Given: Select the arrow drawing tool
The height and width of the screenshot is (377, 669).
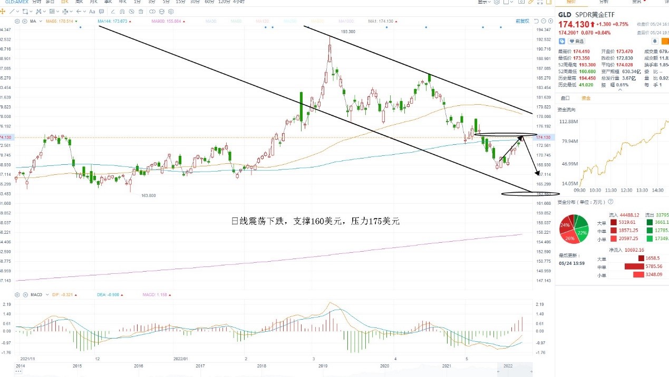Looking at the screenshot, I should (x=79, y=12).
